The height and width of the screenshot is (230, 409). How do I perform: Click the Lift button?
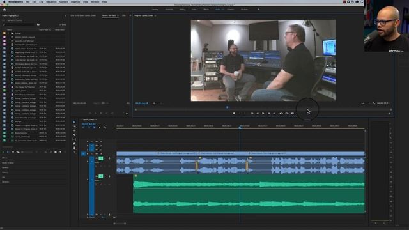coord(281,114)
